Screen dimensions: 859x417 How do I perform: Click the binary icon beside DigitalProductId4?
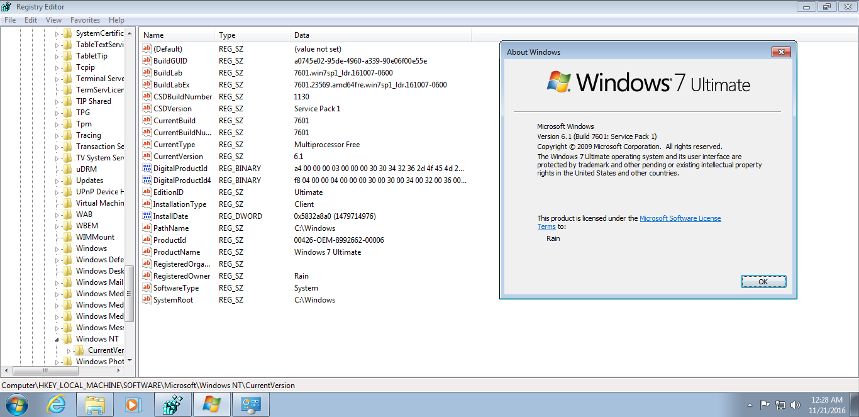coord(147,181)
